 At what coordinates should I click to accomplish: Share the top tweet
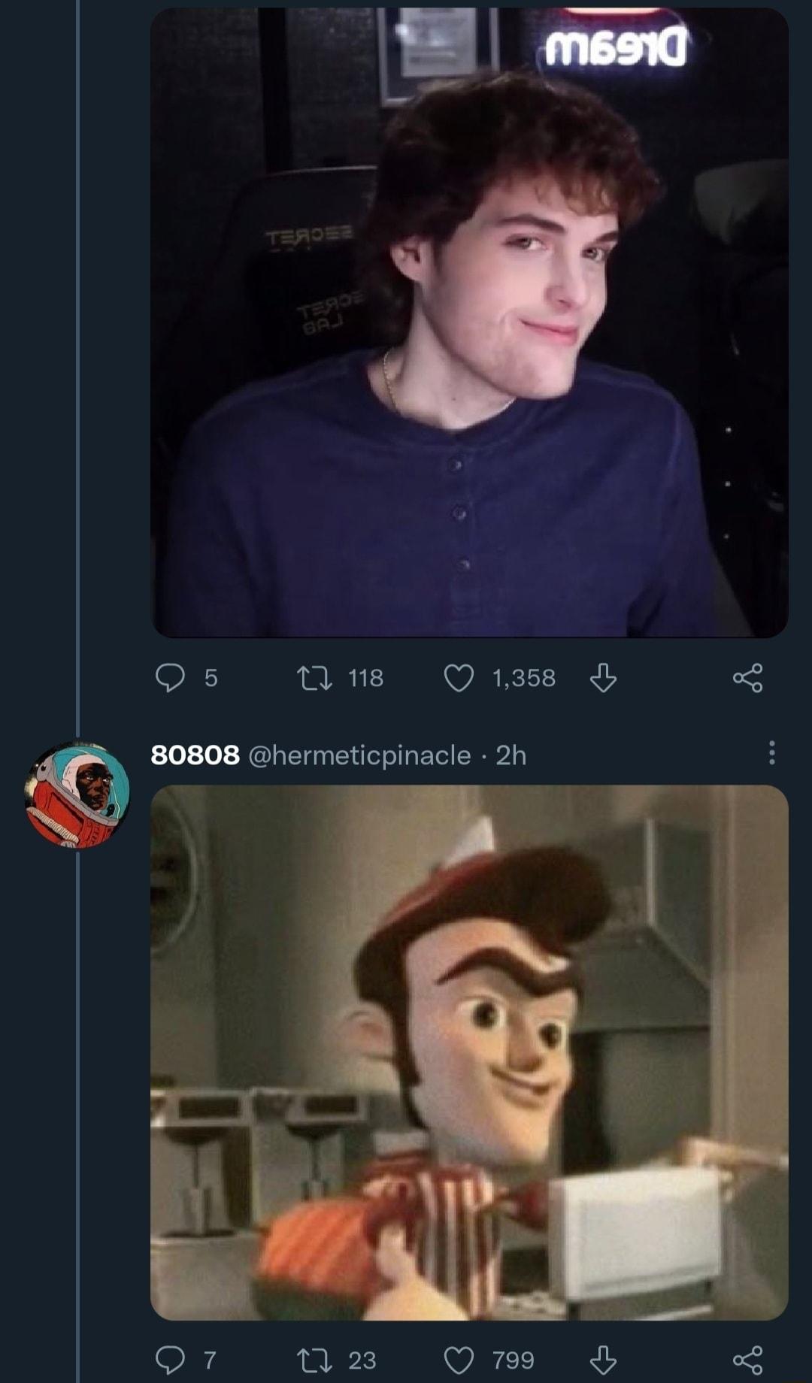coord(747,678)
